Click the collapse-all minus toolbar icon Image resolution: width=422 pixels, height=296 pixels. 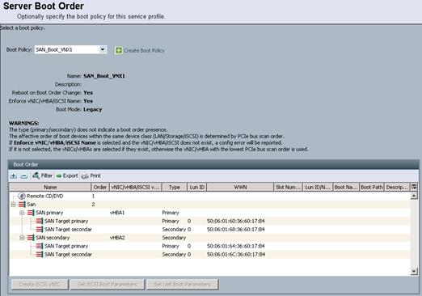click(24, 176)
